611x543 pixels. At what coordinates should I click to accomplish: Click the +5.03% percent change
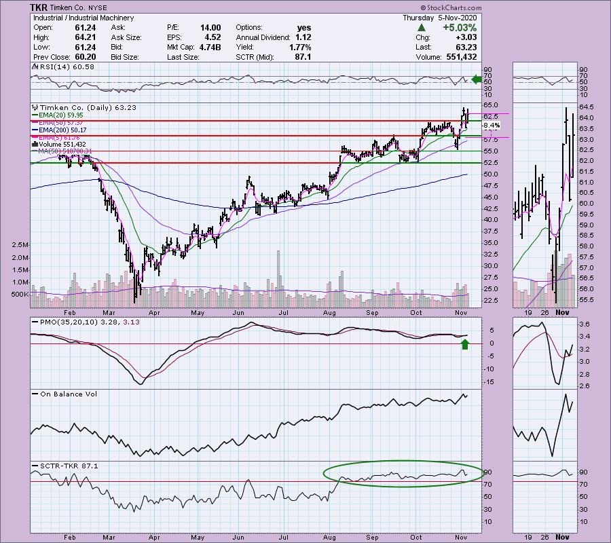[460, 28]
